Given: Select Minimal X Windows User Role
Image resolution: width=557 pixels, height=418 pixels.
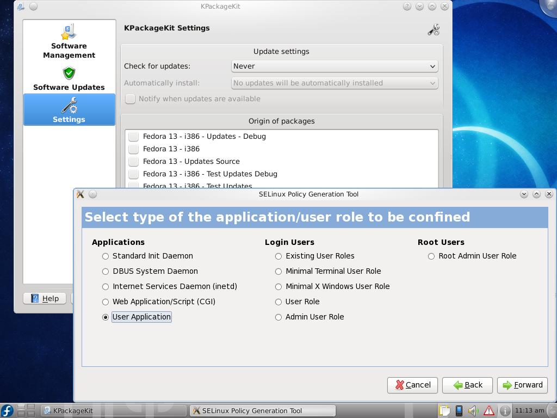Looking at the screenshot, I should [x=332, y=286].
